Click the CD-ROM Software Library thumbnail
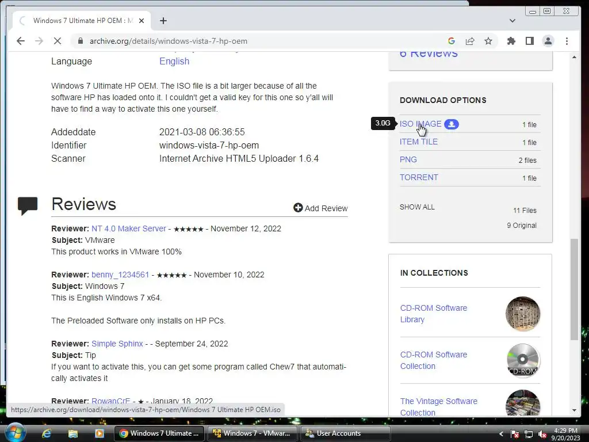Image resolution: width=589 pixels, height=442 pixels. [x=522, y=314]
